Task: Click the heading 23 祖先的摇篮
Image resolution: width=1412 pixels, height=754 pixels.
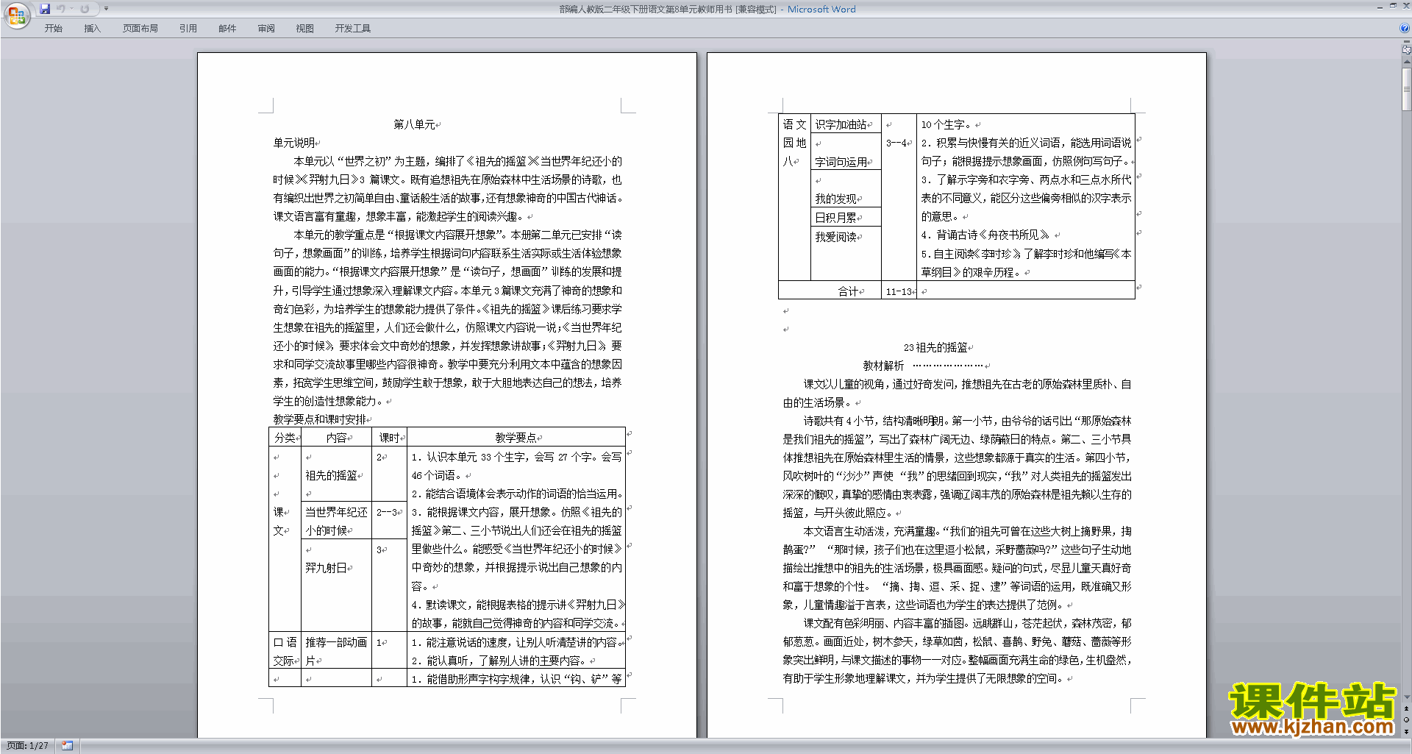Action: (x=935, y=347)
